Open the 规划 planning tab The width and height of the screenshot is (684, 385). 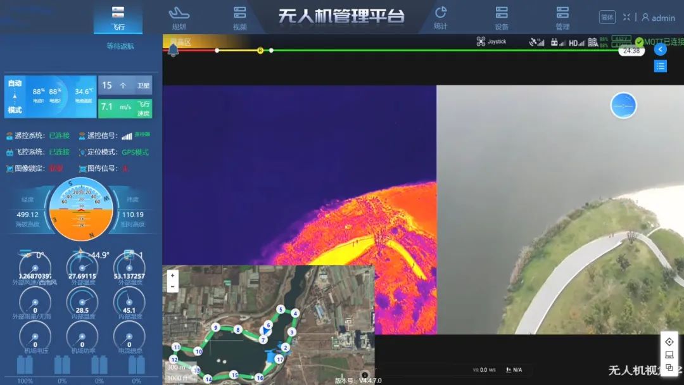[179, 18]
